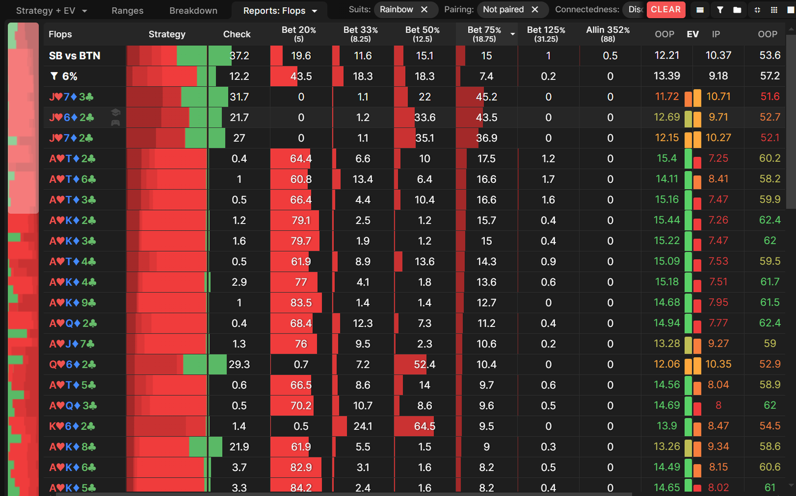This screenshot has height=496, width=796.
Task: Click the red CLEAR filters button
Action: [666, 9]
